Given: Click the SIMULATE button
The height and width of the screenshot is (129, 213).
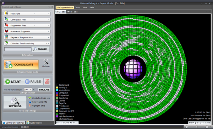Looking at the screenshot, I should point(44,90).
